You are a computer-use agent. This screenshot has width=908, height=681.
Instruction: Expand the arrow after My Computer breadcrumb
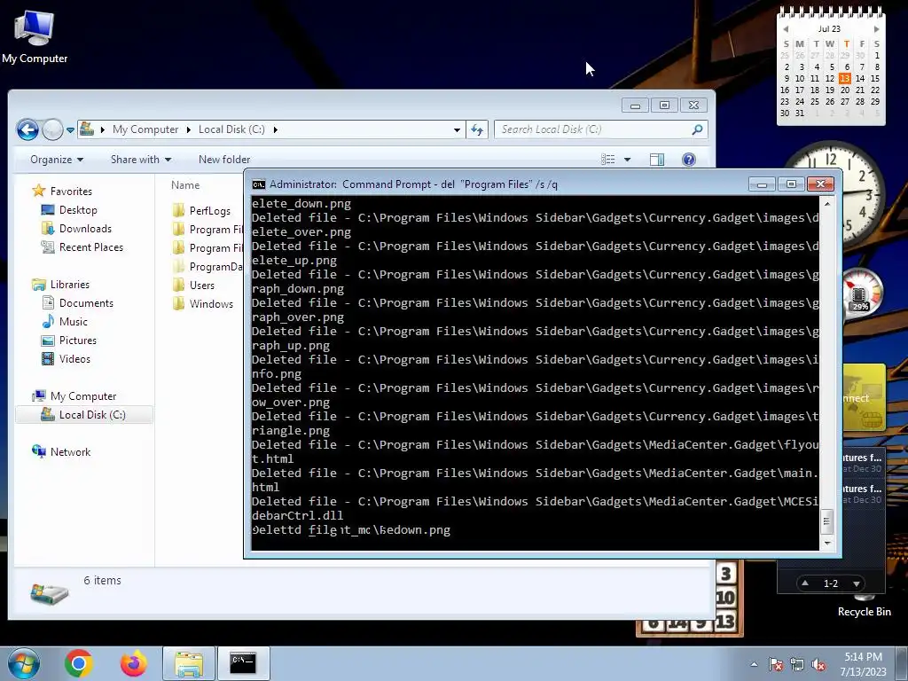pos(188,129)
